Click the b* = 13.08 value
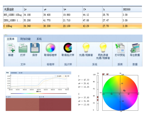This screenshot has height=121, width=147. point(83,105)
